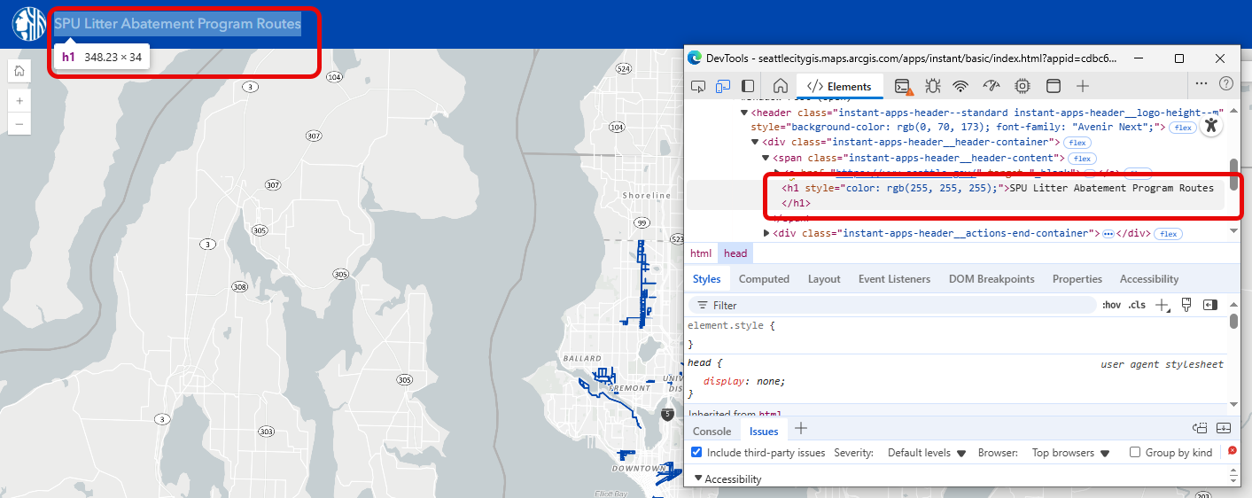Select the DevTools inspect element picker icon
The height and width of the screenshot is (498, 1252).
click(x=698, y=86)
